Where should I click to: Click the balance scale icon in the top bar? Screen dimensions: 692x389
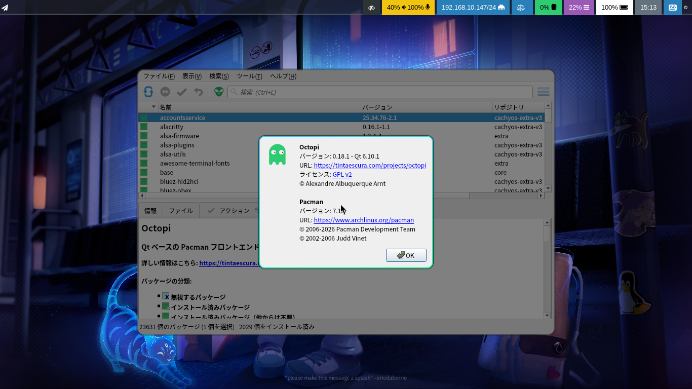tap(521, 8)
